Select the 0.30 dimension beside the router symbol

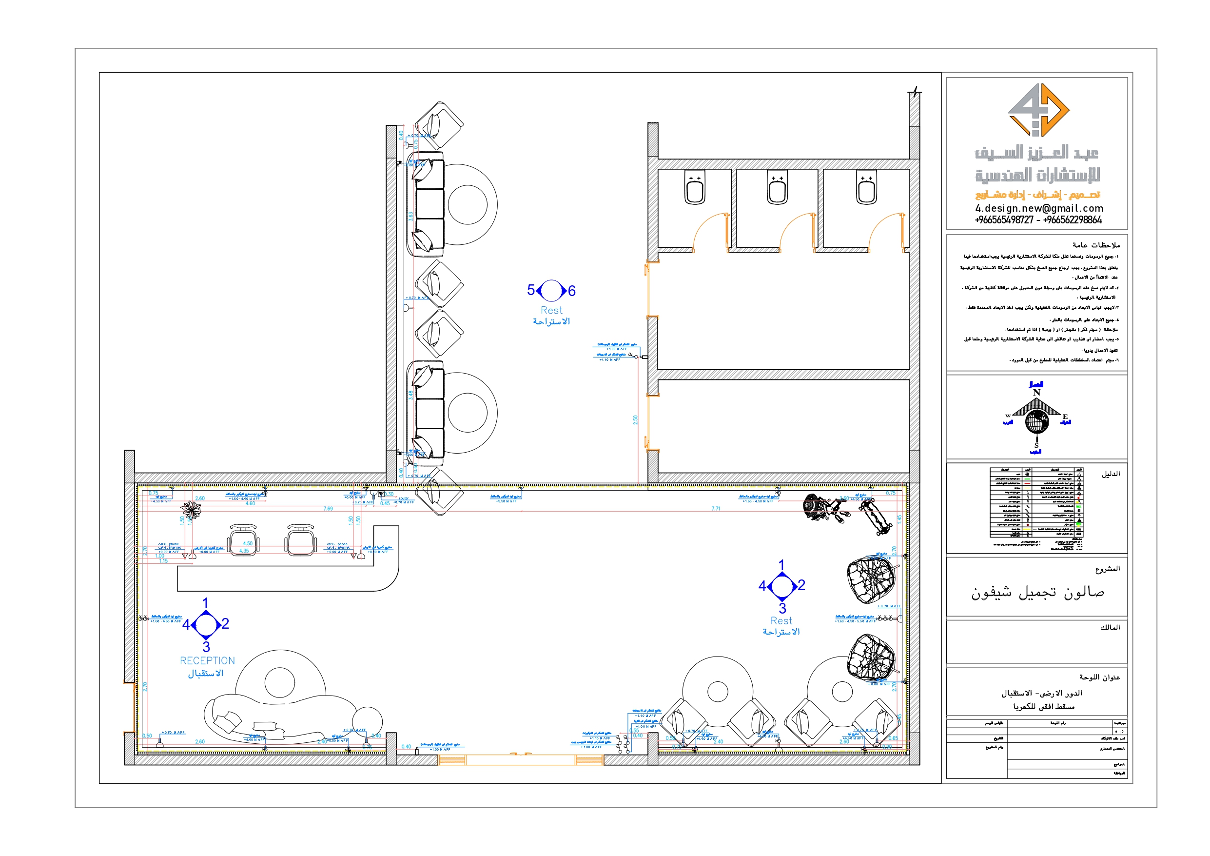click(x=389, y=495)
